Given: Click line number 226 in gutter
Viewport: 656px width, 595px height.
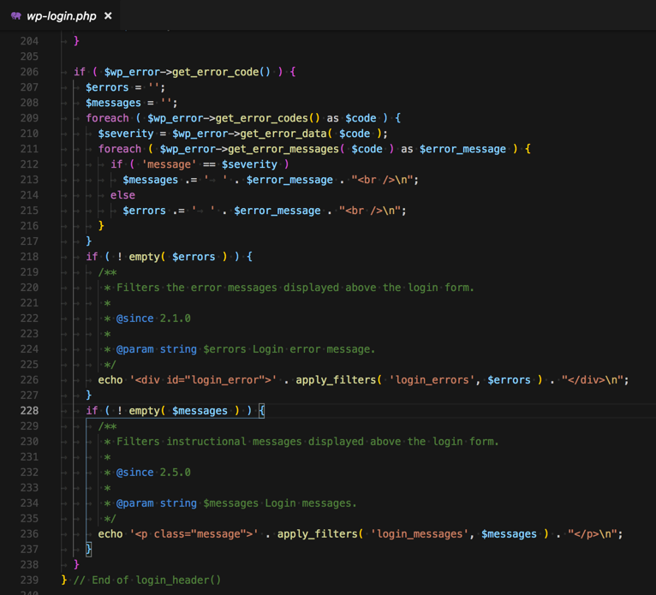Looking at the screenshot, I should click(x=29, y=380).
